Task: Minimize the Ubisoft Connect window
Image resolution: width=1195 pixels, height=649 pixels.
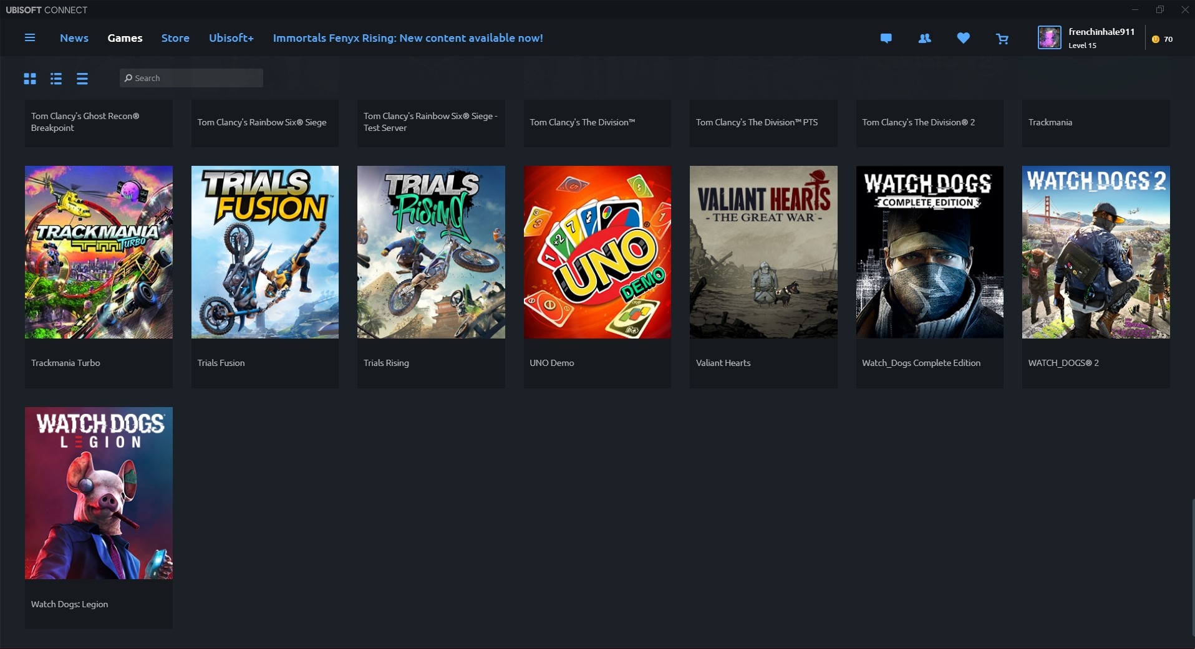Action: [x=1135, y=9]
